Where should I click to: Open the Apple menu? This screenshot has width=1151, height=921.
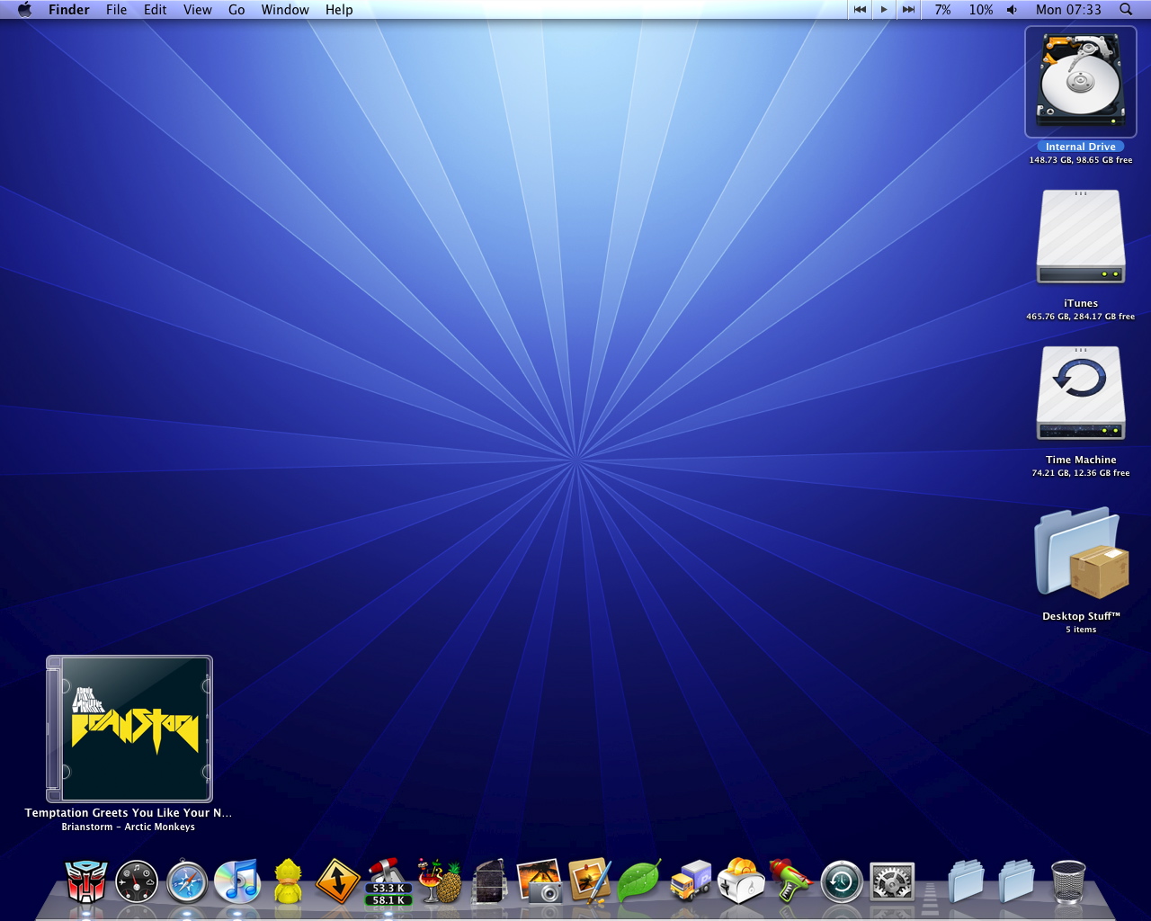[24, 9]
